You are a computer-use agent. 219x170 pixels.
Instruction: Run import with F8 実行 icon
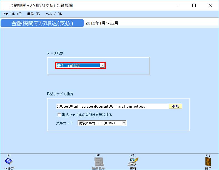[133, 162]
